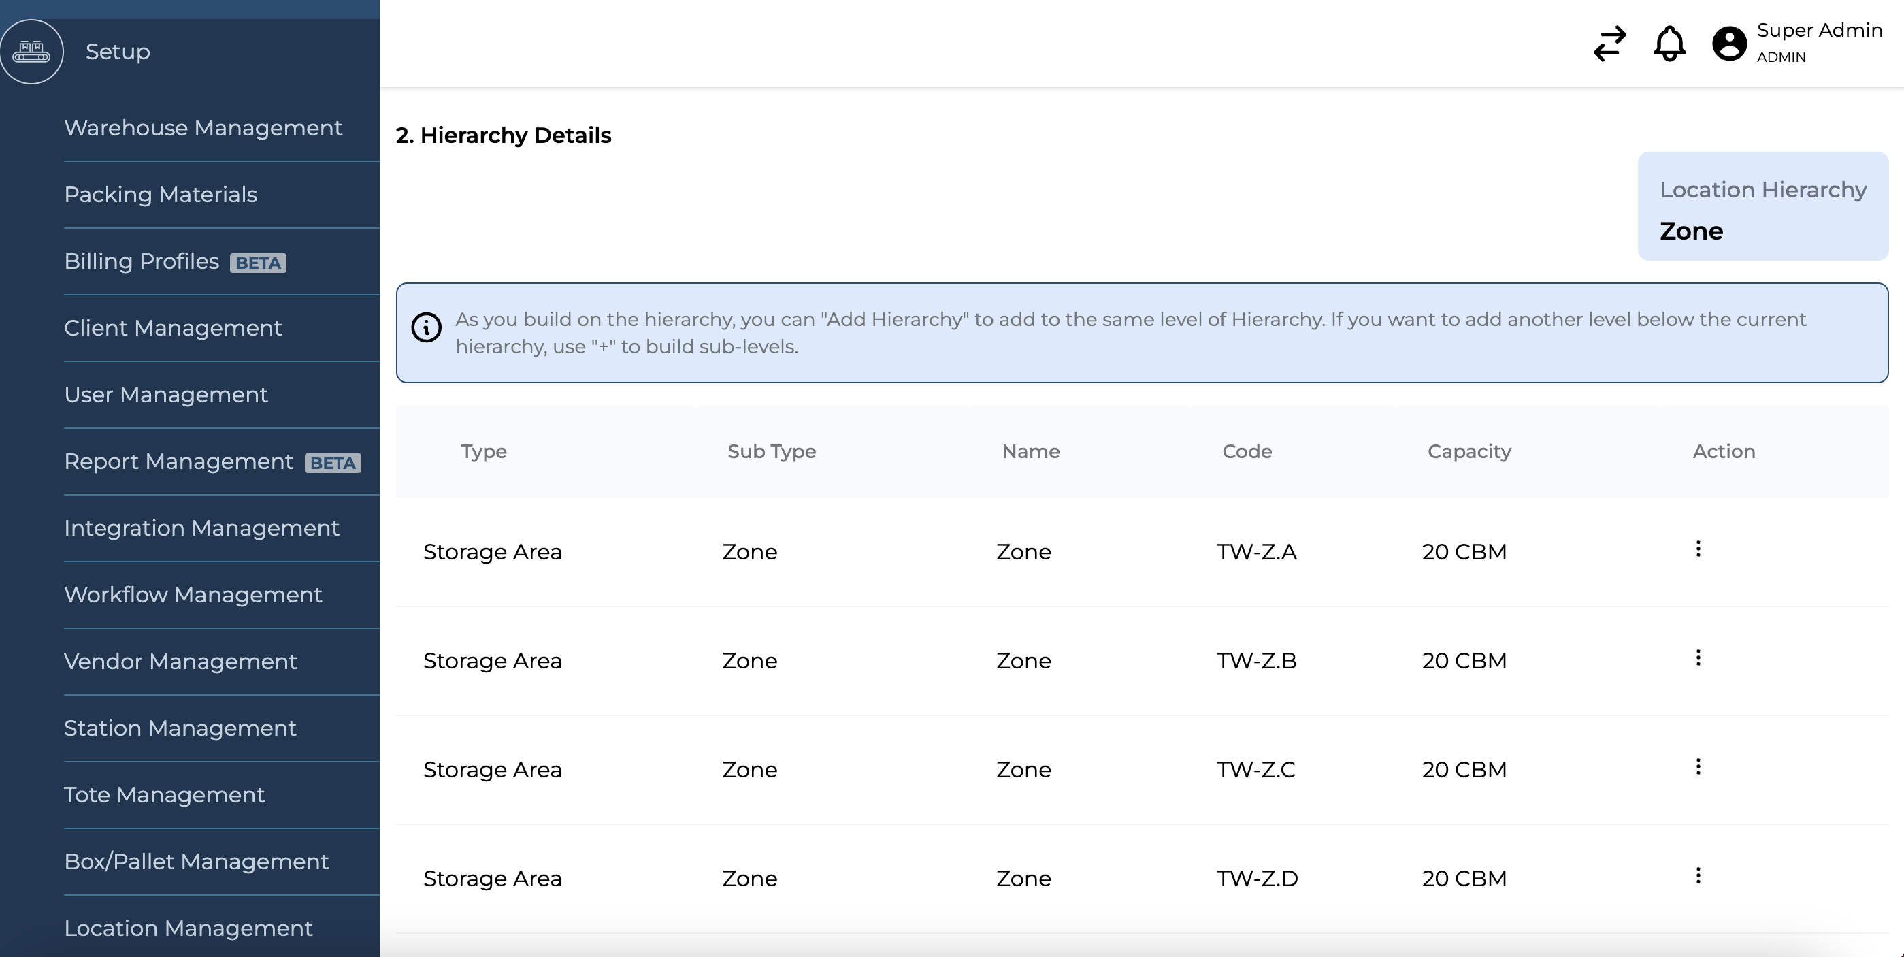Open the notification bell
The height and width of the screenshot is (957, 1904).
1669,44
